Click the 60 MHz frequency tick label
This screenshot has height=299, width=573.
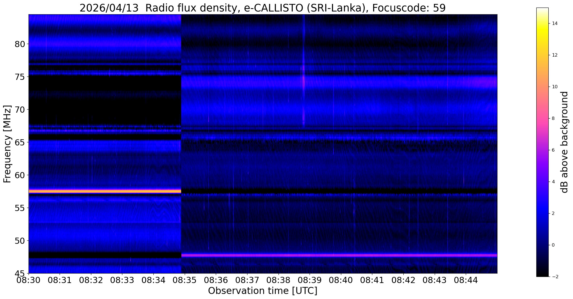click(20, 175)
